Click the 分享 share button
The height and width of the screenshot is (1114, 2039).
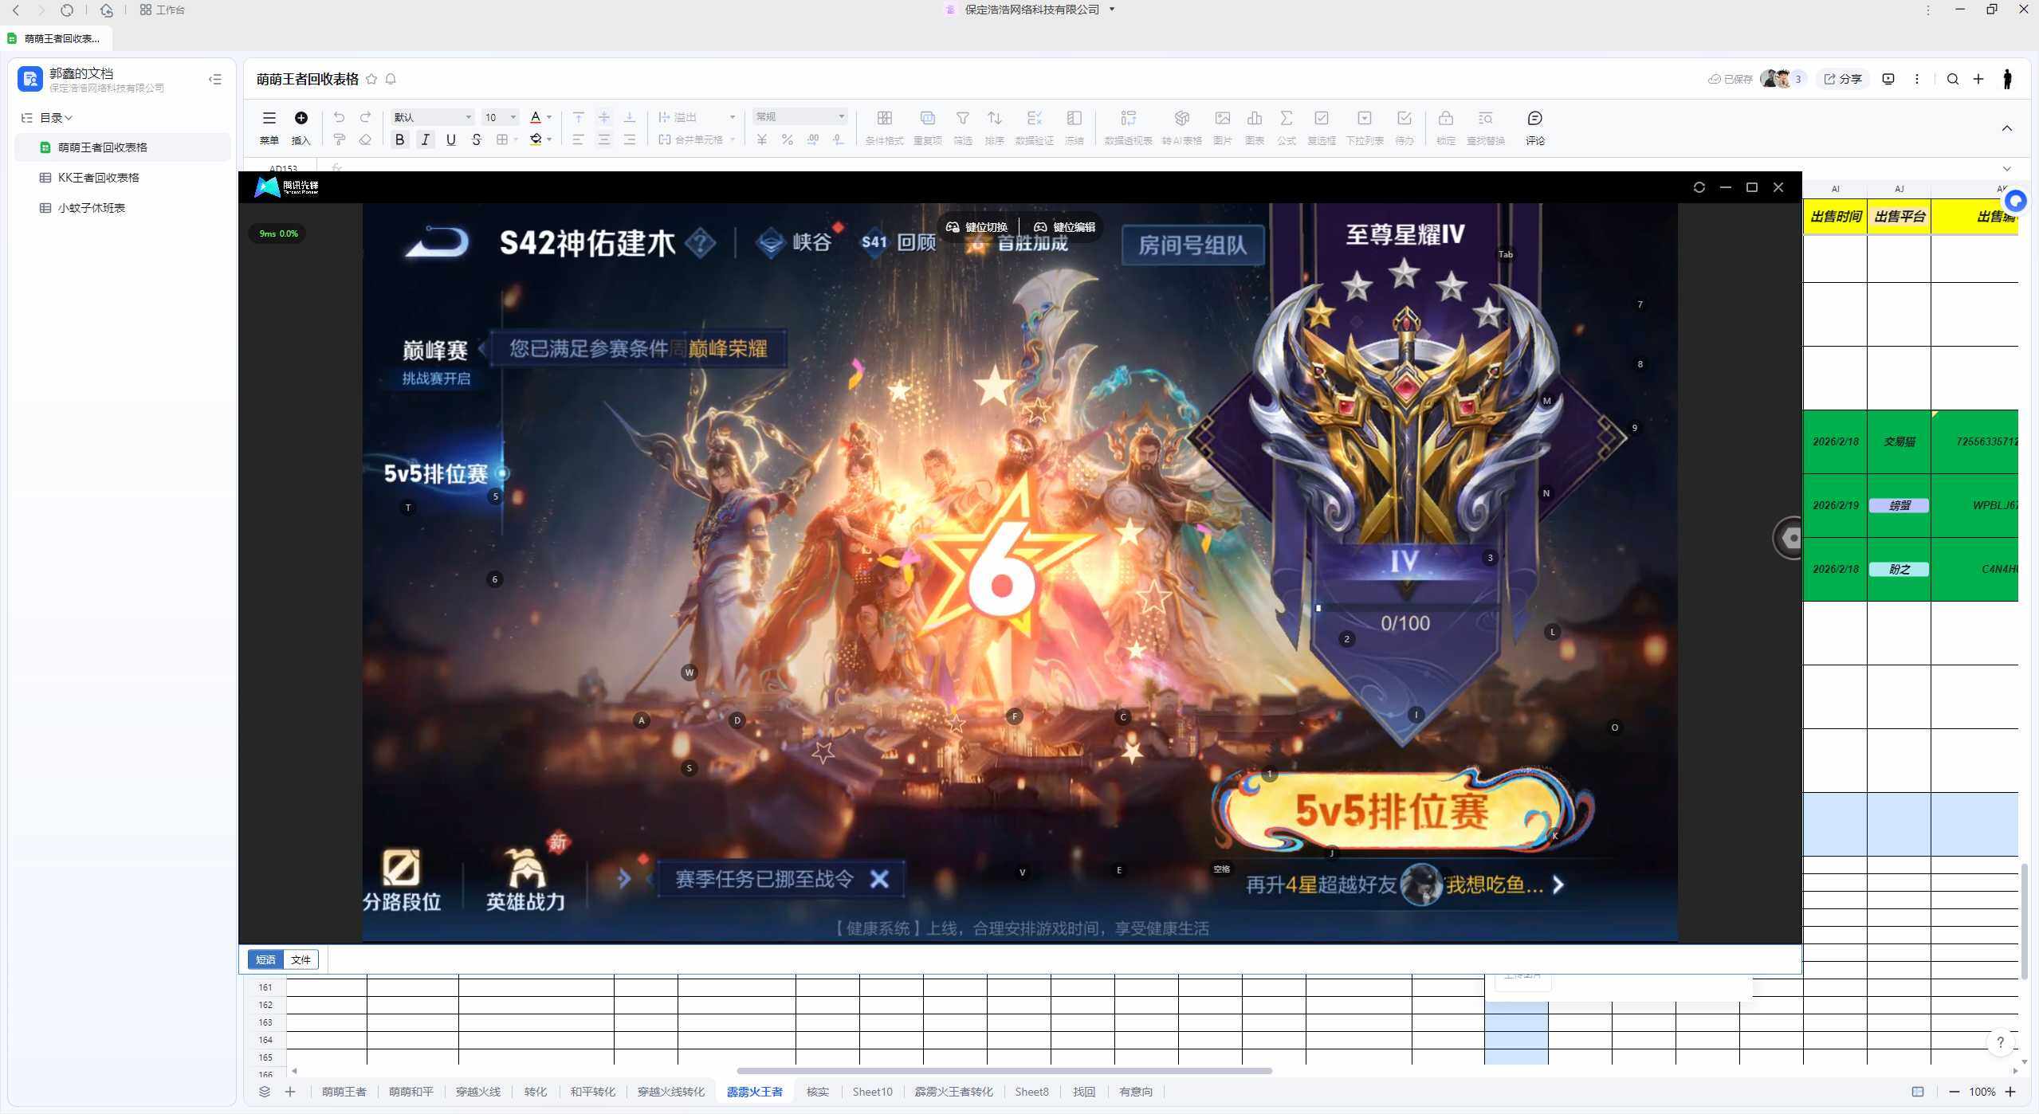tap(1843, 79)
